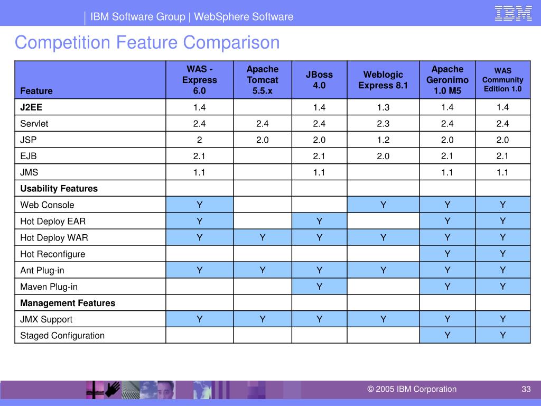Select the 'J2EE' row label

tap(31, 107)
